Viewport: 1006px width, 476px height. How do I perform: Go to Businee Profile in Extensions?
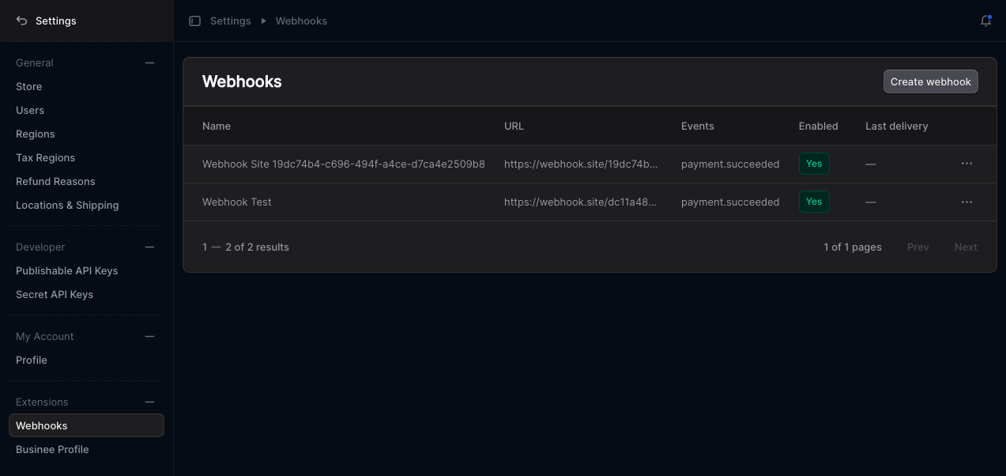[x=52, y=449]
